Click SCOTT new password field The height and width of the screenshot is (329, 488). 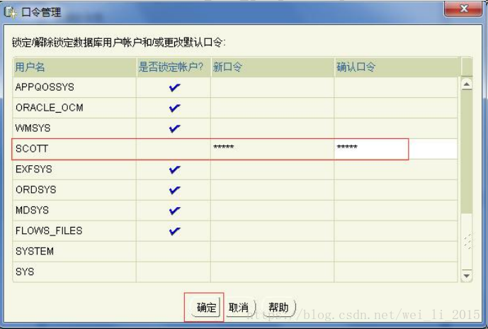pos(272,149)
